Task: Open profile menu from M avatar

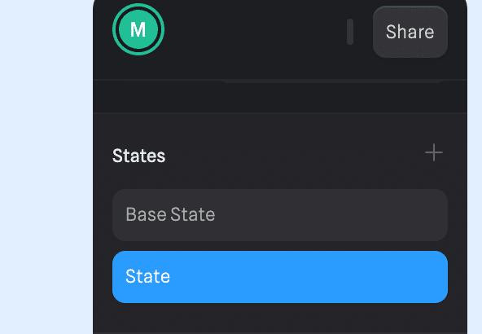Action: [x=138, y=29]
